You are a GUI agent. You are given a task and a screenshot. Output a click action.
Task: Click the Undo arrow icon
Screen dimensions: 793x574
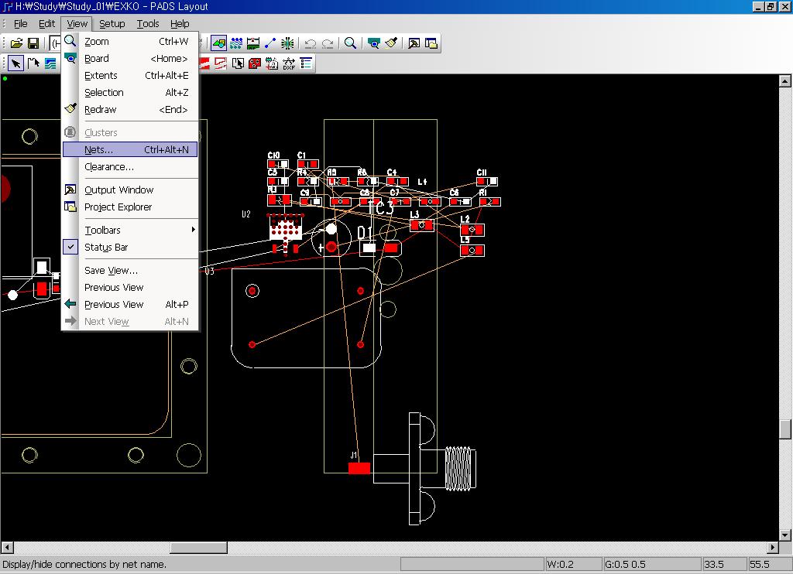point(311,43)
